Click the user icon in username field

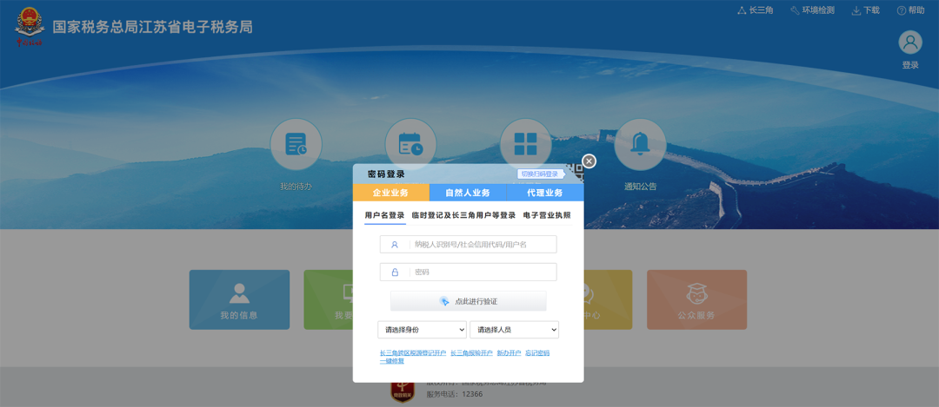[x=395, y=245]
